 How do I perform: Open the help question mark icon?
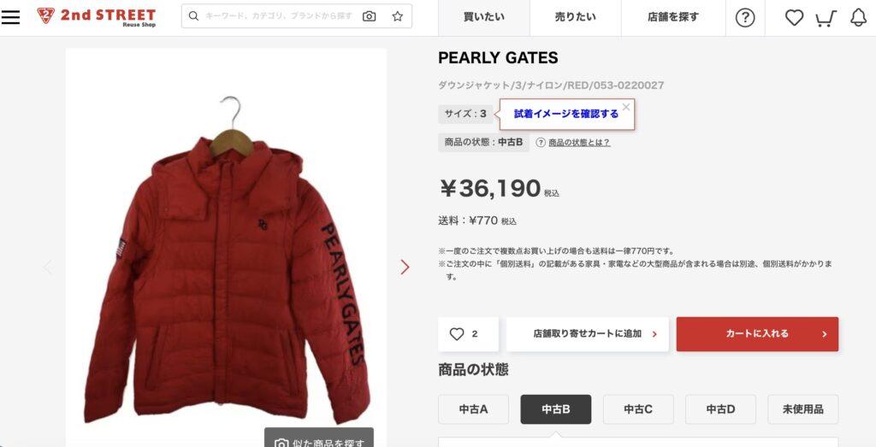pos(745,18)
